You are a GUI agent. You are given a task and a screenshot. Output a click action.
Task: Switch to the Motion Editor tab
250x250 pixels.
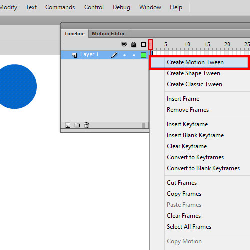108,34
